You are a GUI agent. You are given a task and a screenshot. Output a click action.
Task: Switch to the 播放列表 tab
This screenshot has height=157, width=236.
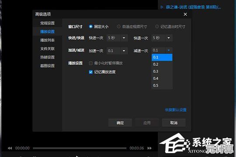click(x=47, y=40)
